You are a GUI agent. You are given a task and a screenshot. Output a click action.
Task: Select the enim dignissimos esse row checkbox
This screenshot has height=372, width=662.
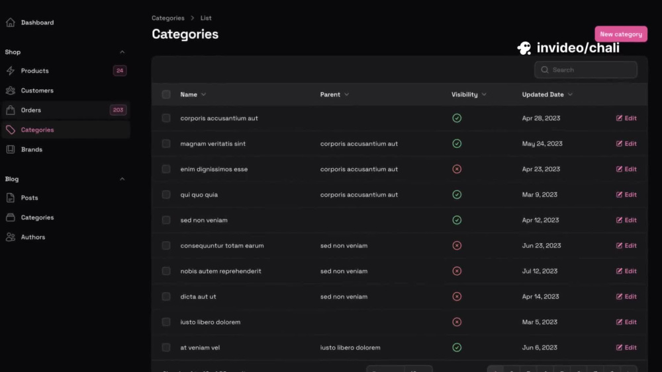[x=166, y=169]
